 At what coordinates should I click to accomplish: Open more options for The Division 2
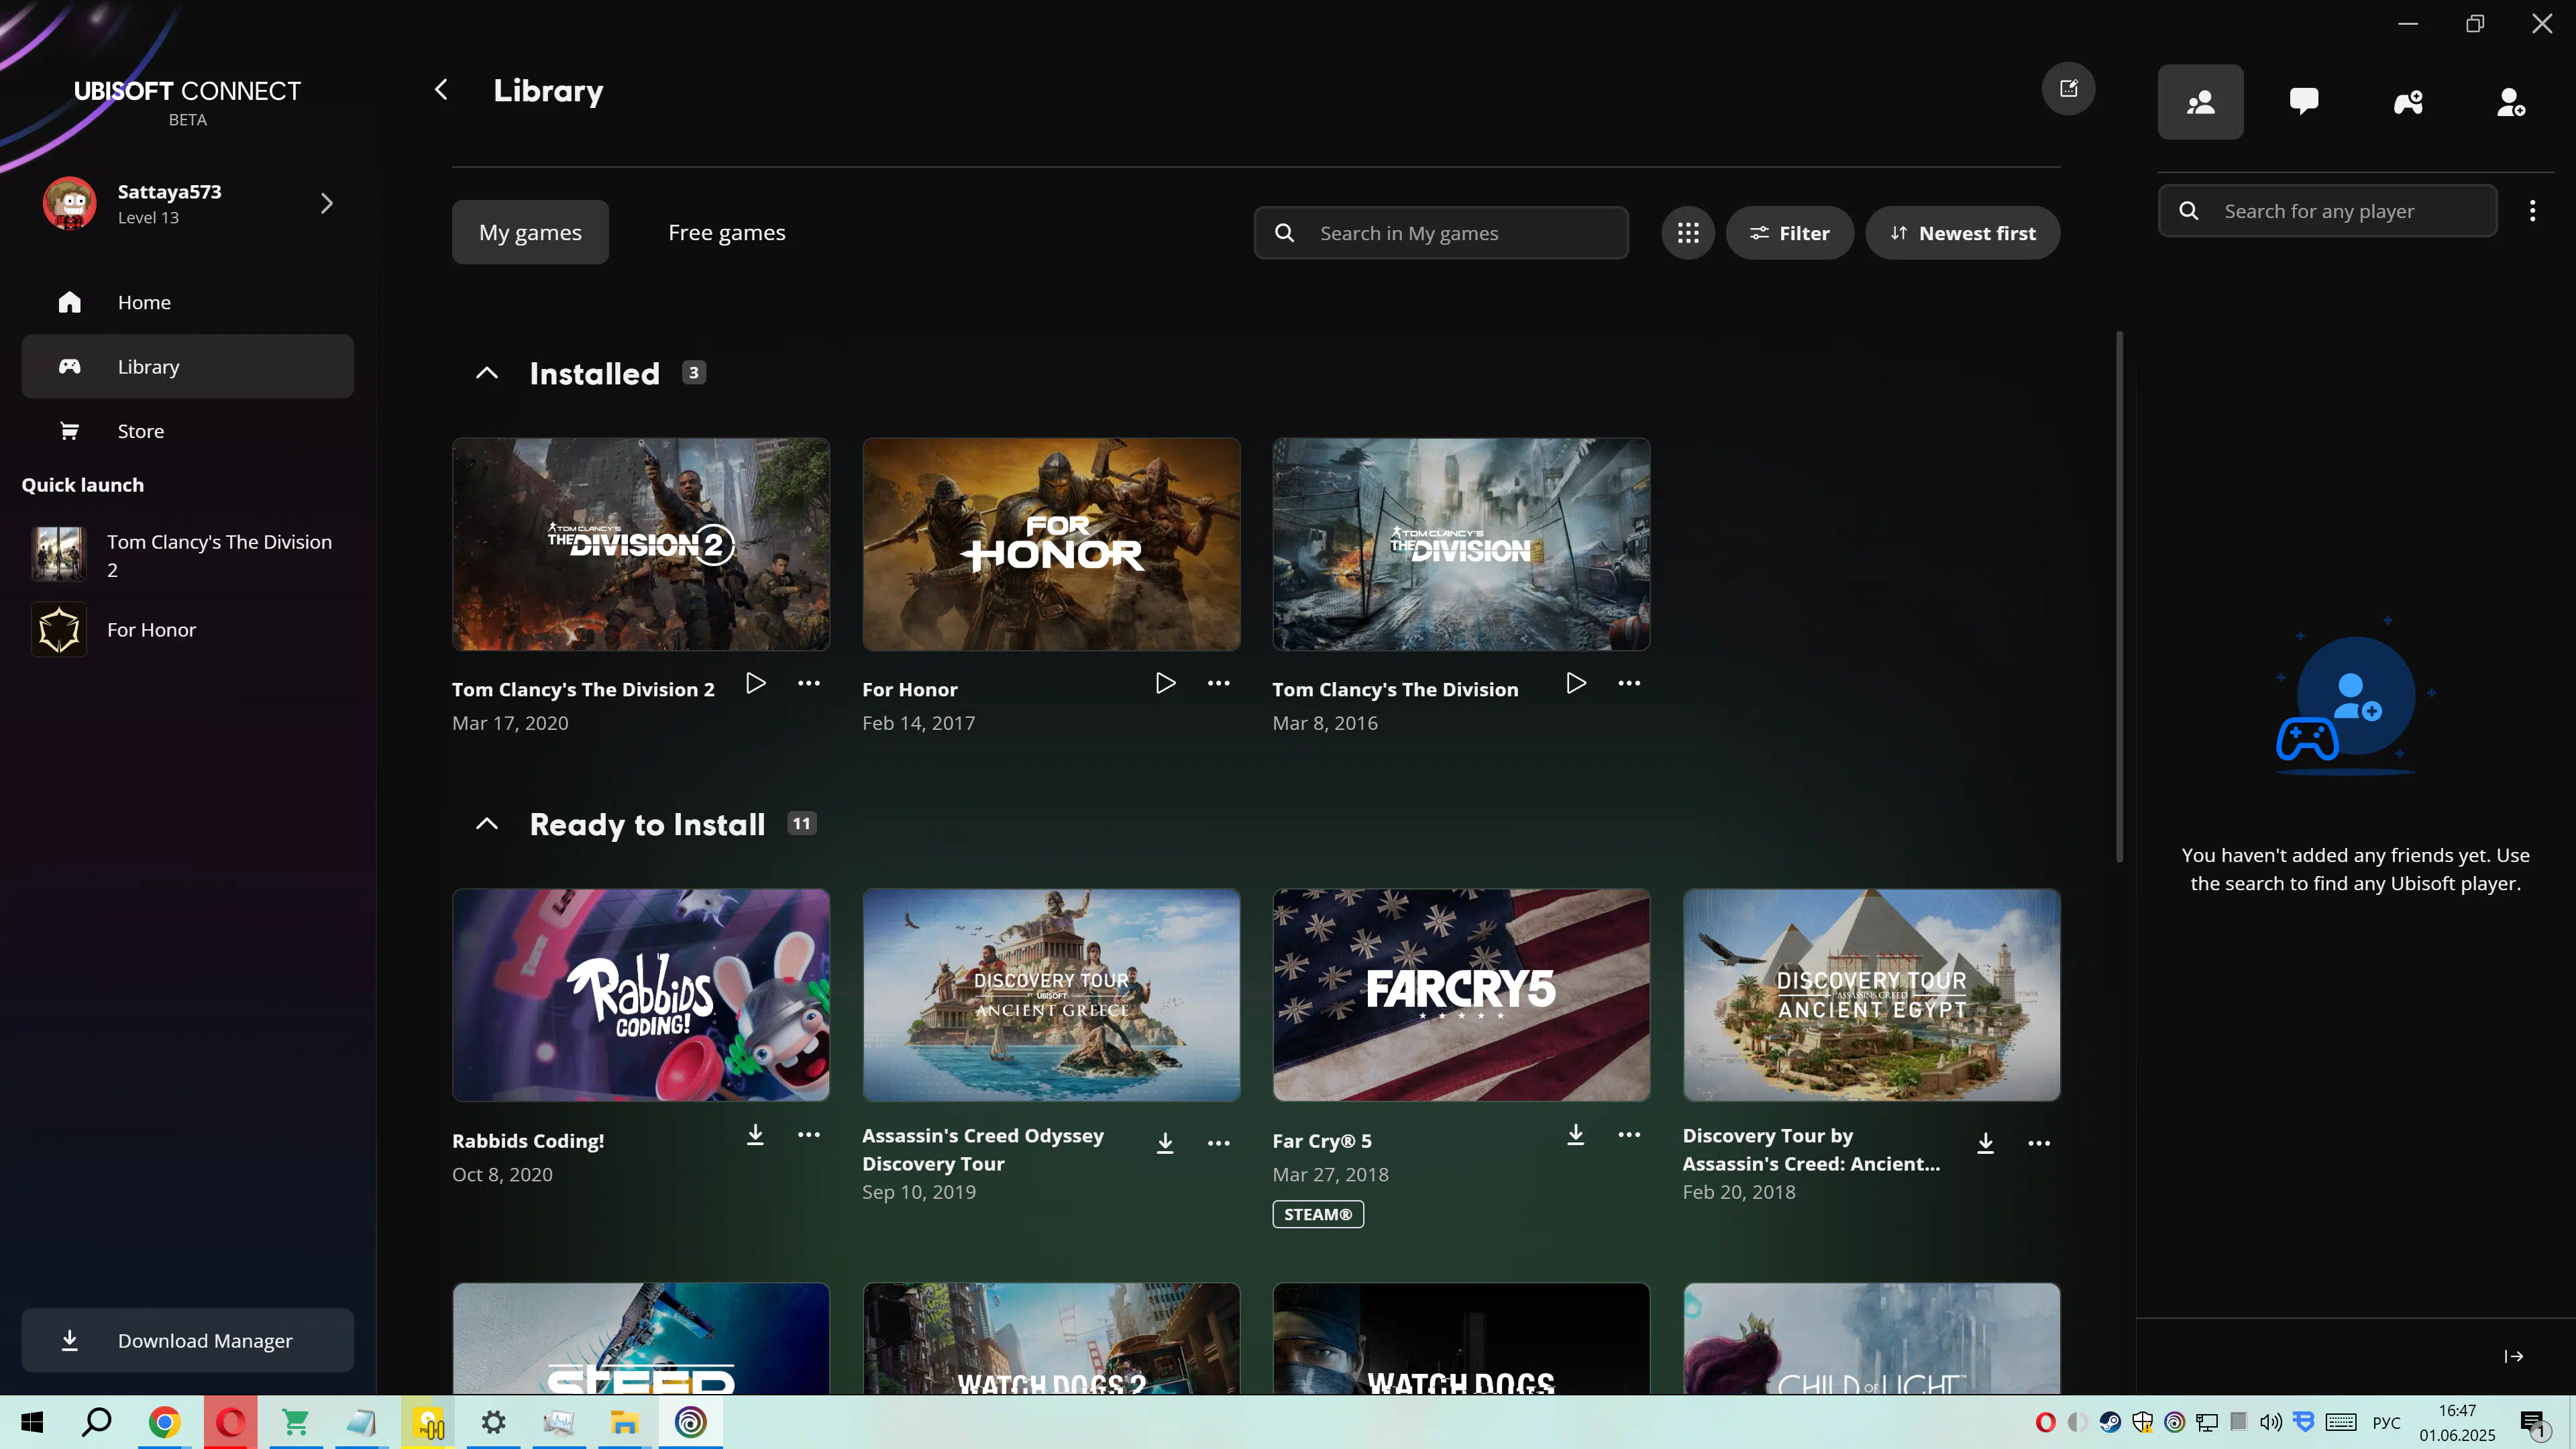pyautogui.click(x=809, y=683)
